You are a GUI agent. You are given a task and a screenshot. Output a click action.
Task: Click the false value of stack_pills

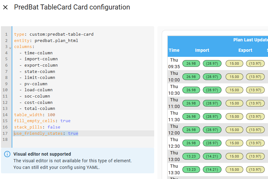[x=54, y=127]
